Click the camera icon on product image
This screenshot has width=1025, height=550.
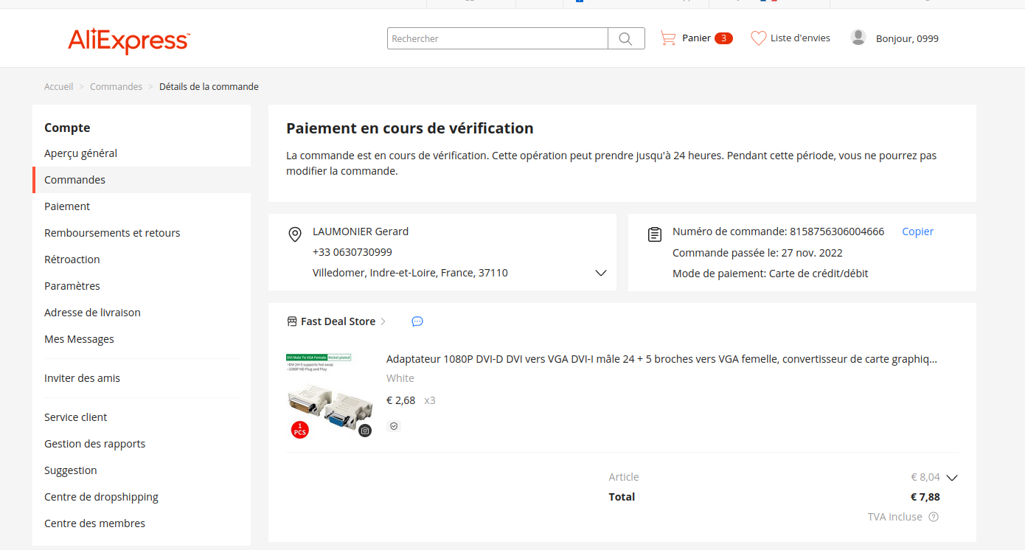tap(365, 431)
